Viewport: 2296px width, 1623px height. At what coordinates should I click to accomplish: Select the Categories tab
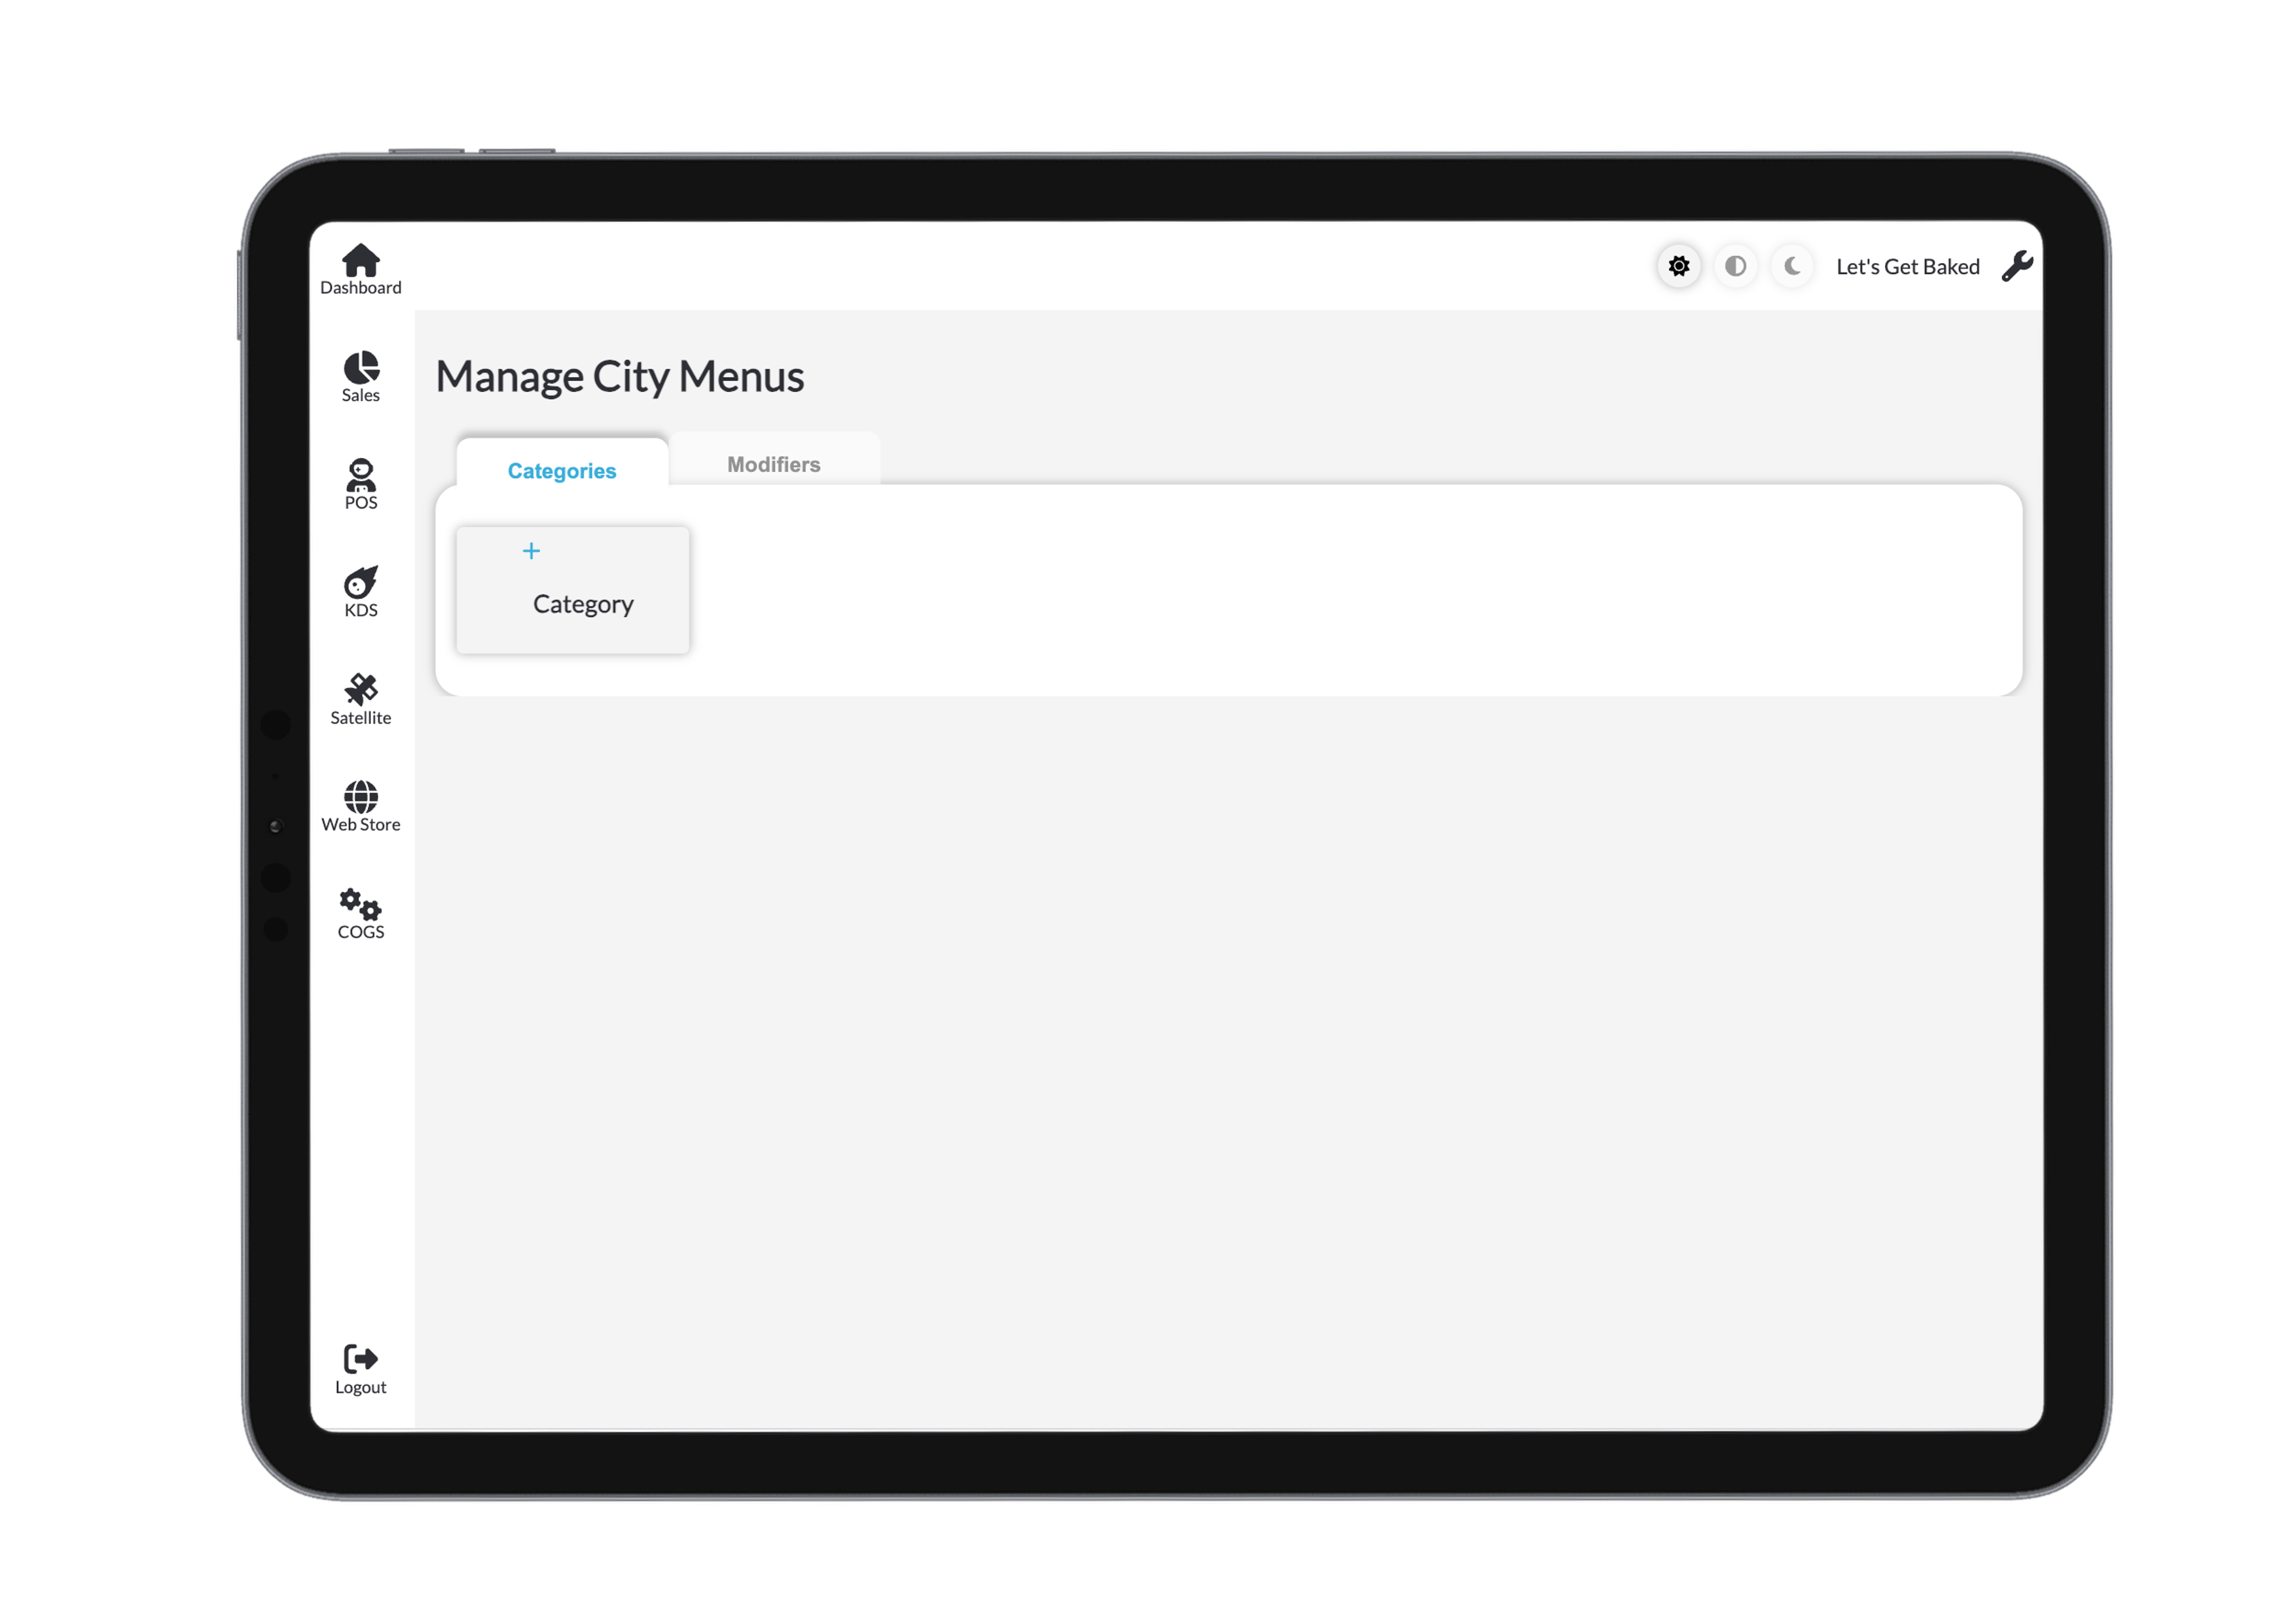tap(562, 470)
